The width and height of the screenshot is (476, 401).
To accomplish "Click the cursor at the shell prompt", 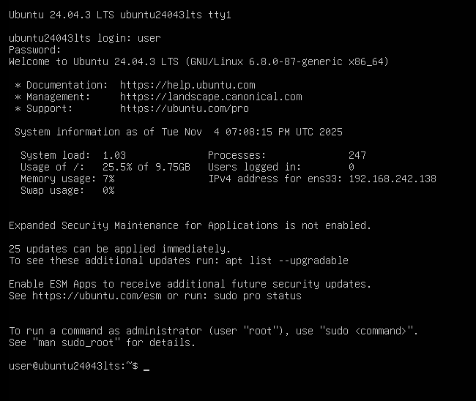I will point(146,367).
